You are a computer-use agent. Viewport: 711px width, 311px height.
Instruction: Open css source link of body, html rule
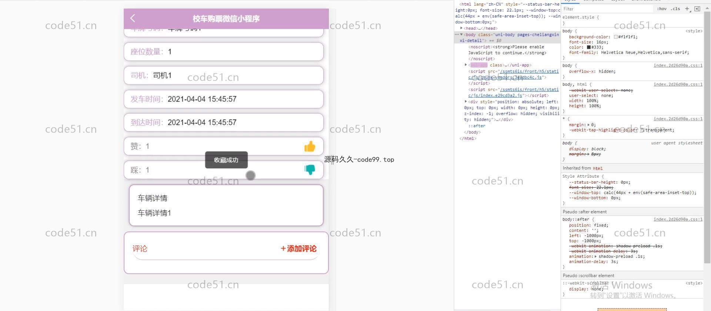(678, 84)
